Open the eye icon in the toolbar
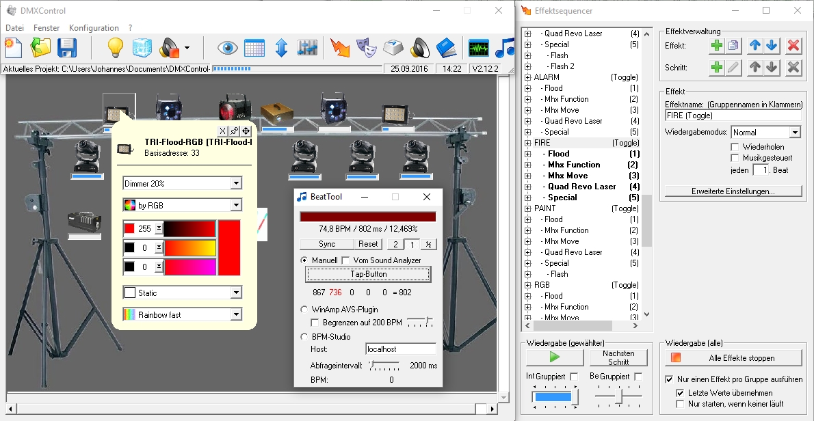The image size is (814, 421). pyautogui.click(x=228, y=48)
